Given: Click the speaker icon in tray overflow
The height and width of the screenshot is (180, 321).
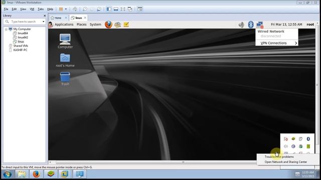Looking at the screenshot, I should point(286,146).
